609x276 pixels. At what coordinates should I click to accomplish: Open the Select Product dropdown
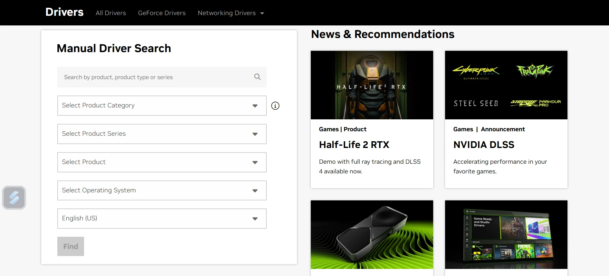[162, 162]
